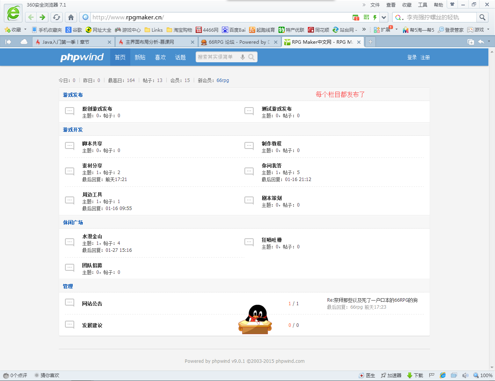495x381 pixels.
Task: Go back with the browser back arrow
Action: pyautogui.click(x=31, y=17)
